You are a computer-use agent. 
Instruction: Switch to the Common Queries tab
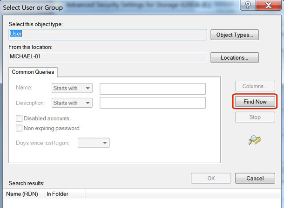click(33, 72)
